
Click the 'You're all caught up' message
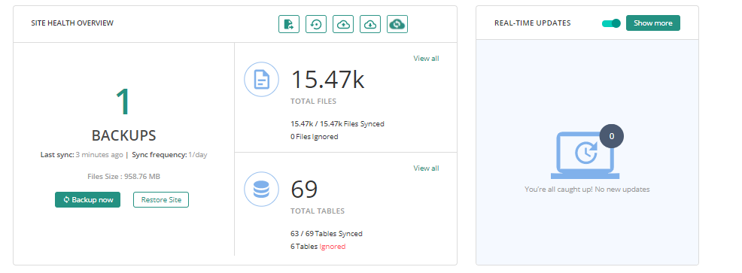coord(587,190)
